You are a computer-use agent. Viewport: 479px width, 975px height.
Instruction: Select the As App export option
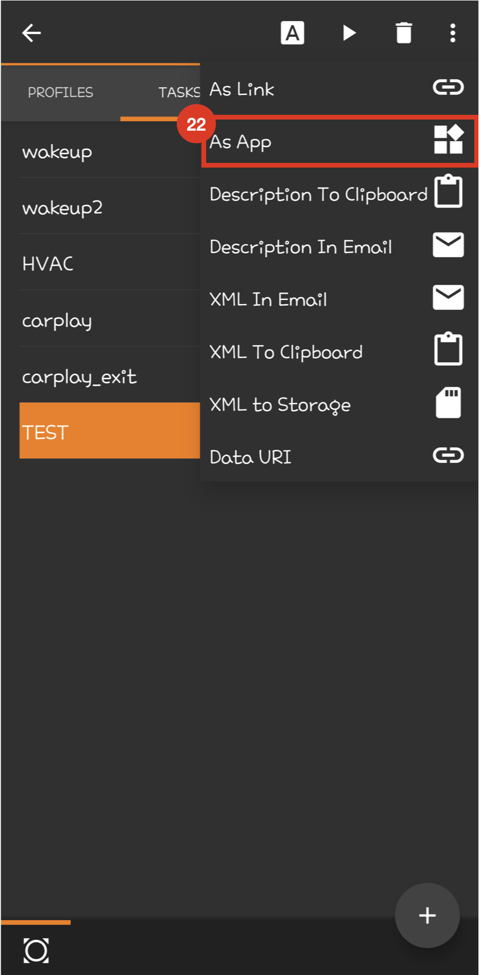(339, 141)
